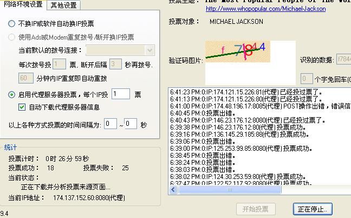This screenshot has width=351, height=218.
Task: Click the 分钟内IP重复 minutes field
Action: 25,78
